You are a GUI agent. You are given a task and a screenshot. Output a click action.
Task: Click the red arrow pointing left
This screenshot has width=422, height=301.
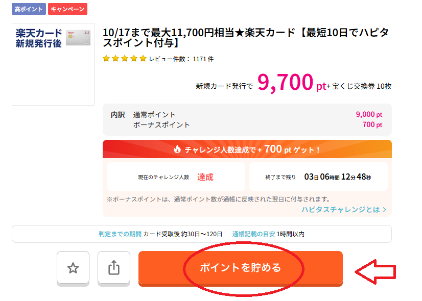click(376, 272)
